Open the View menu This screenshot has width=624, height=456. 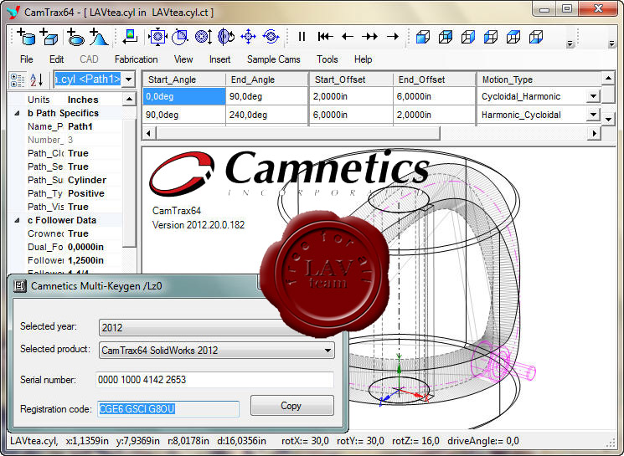[x=183, y=59]
